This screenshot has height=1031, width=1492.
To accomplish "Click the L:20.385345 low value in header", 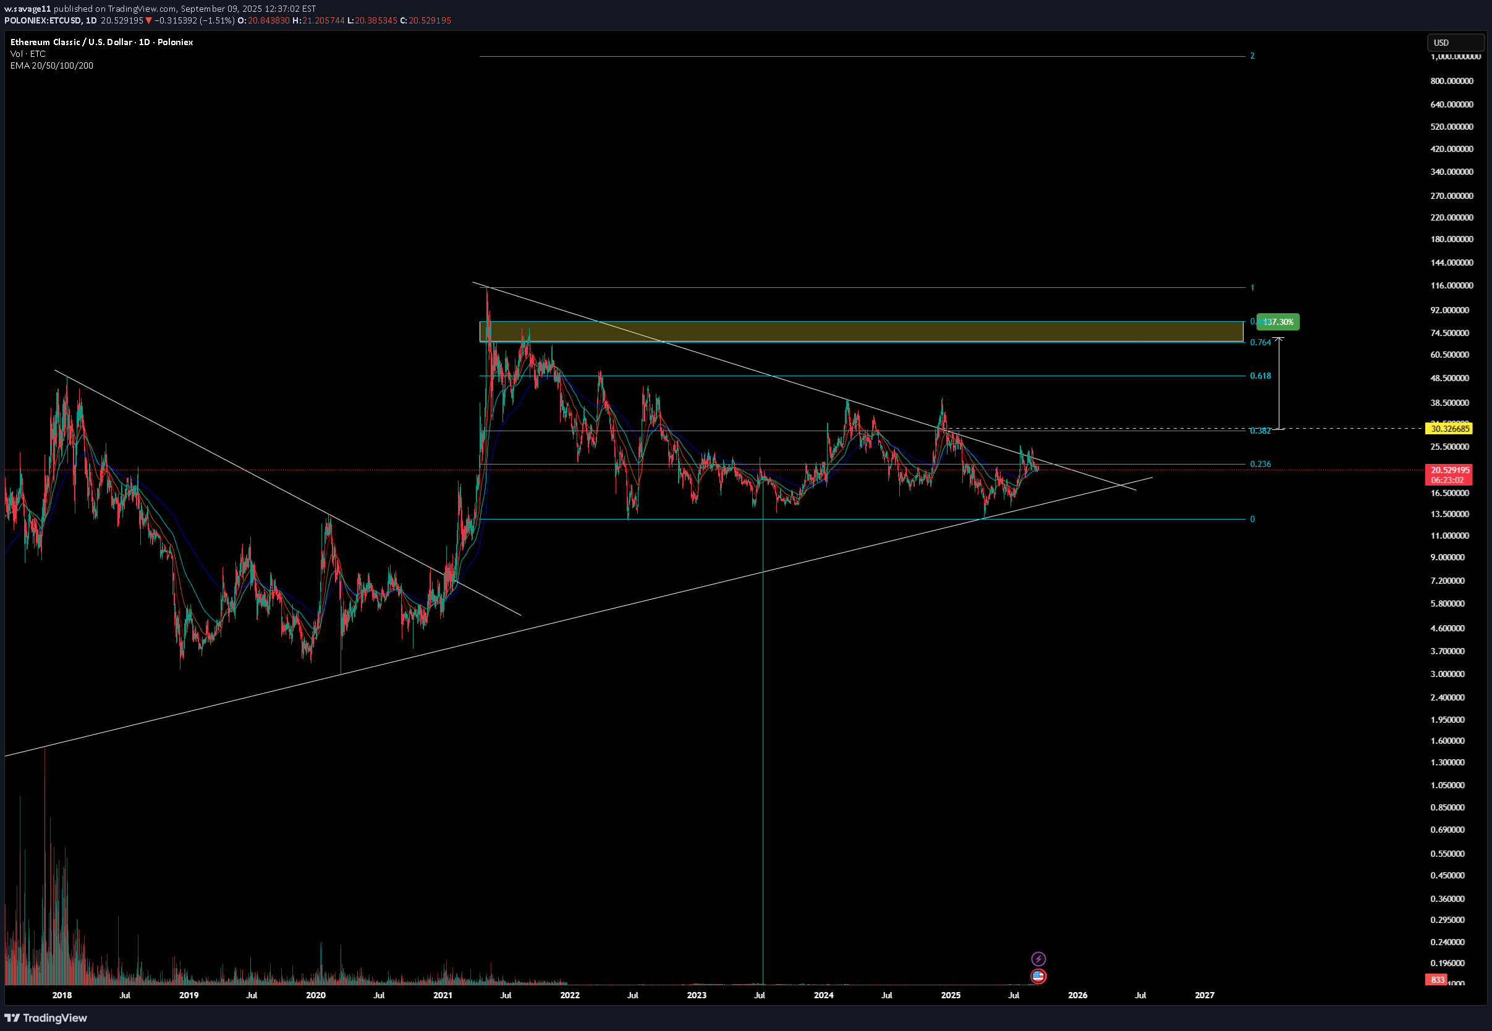I will pos(372,20).
